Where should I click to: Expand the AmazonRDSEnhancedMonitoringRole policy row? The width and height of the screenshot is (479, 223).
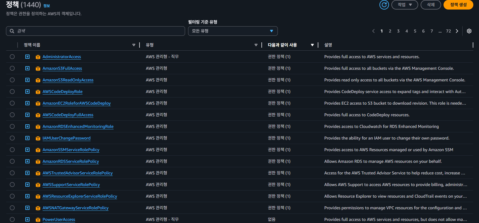click(x=27, y=126)
